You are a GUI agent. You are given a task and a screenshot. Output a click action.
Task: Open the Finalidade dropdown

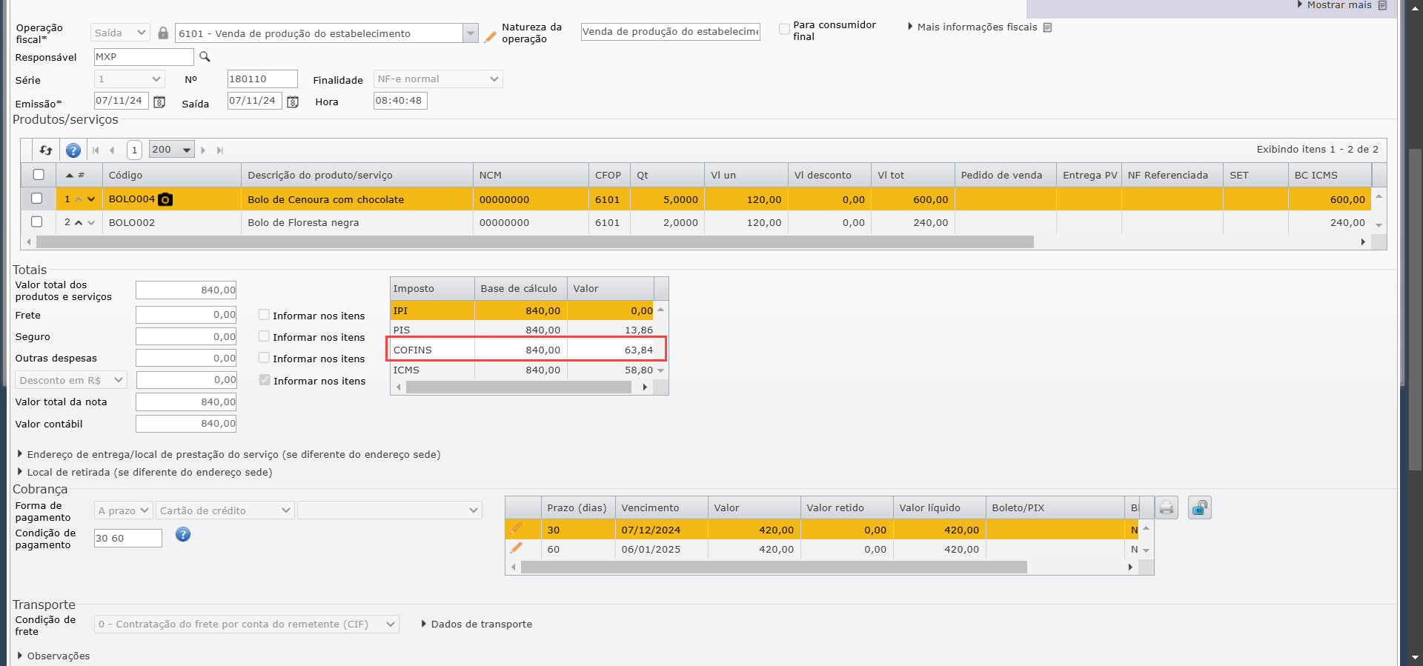438,79
